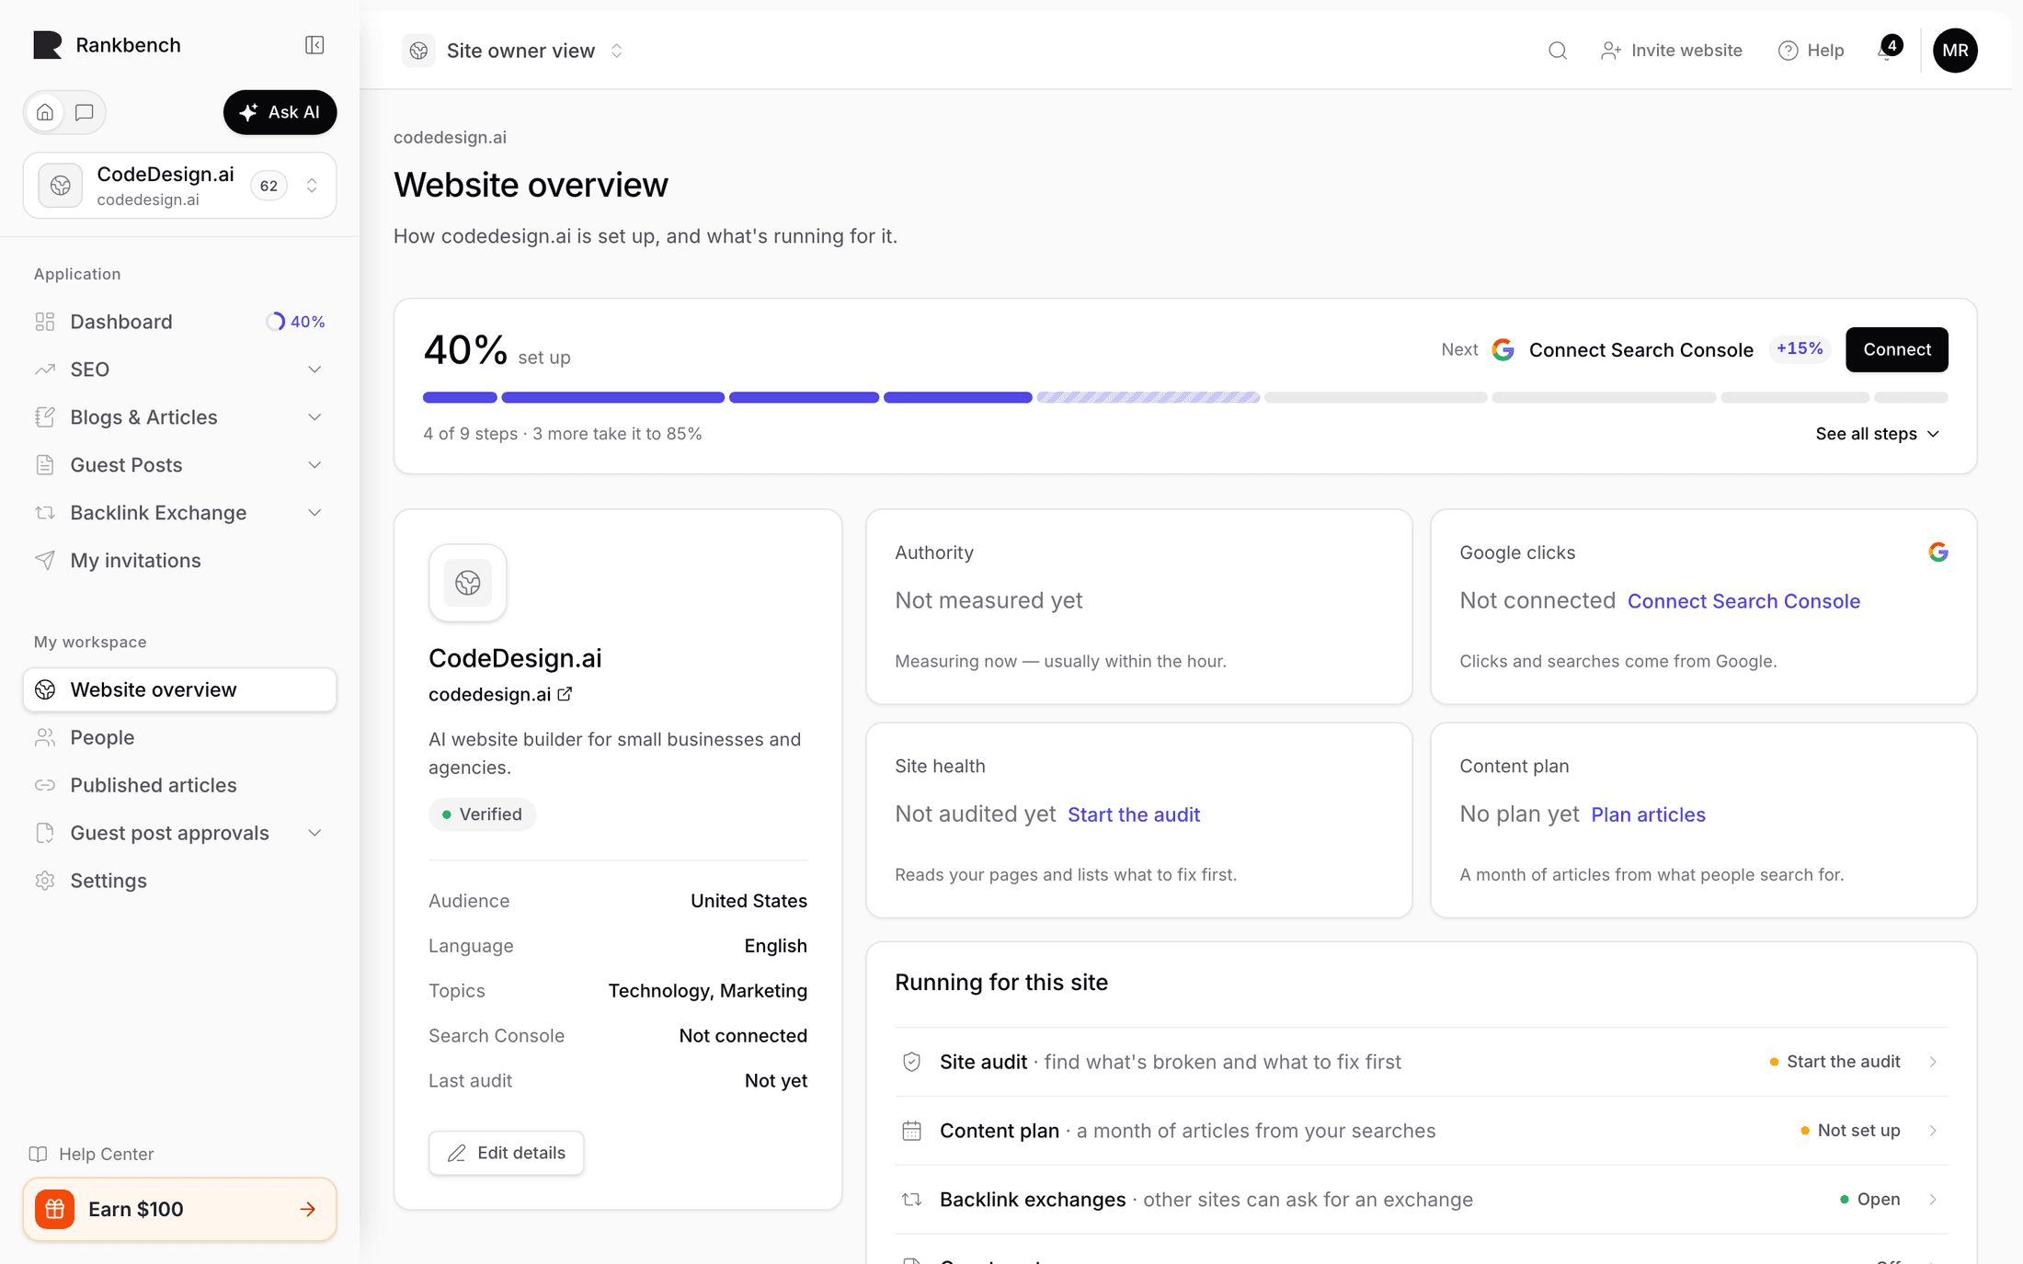Click the Earn $100 gift icon
2023x1264 pixels.
pos(55,1210)
